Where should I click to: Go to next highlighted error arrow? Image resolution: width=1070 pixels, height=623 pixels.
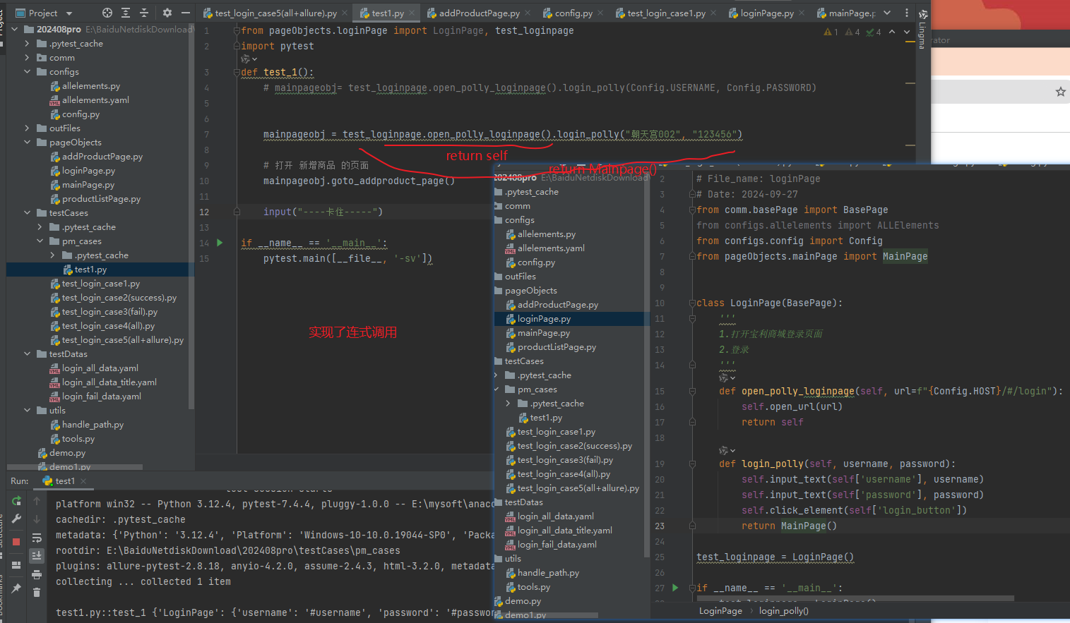[x=907, y=32]
